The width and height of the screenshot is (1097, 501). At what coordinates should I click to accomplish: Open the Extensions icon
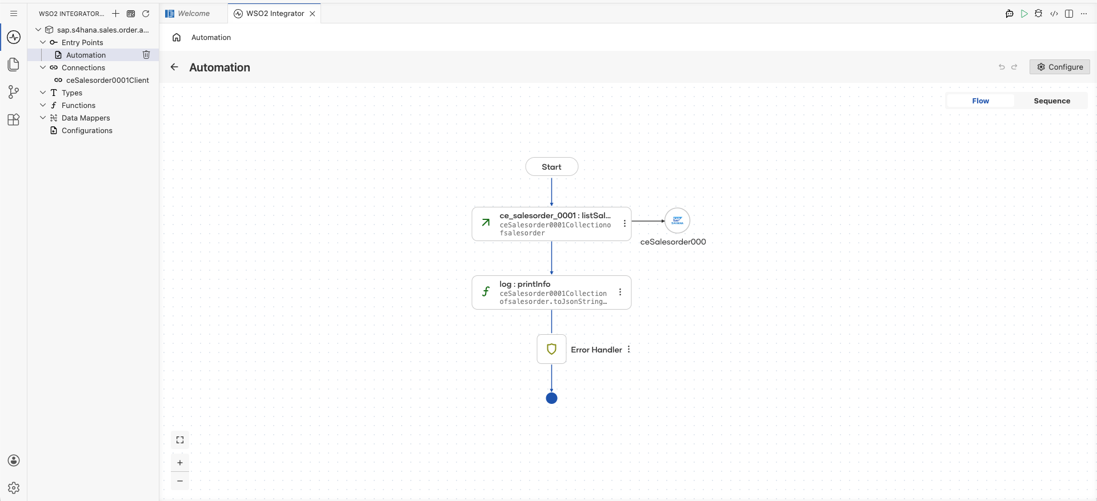point(14,119)
